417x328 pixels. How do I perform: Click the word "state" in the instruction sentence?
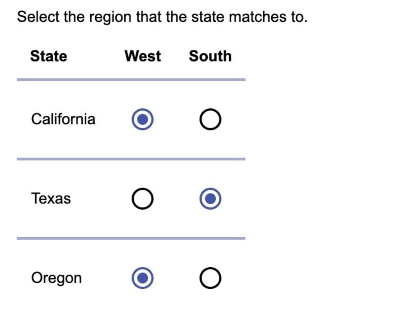pos(208,17)
